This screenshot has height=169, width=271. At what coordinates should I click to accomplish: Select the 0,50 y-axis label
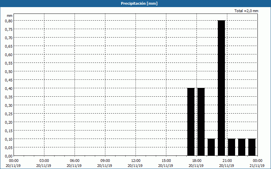pos(9,72)
